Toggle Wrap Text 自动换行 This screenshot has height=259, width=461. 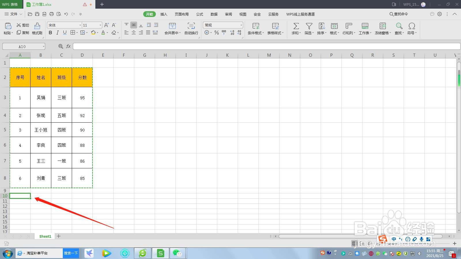click(x=191, y=29)
